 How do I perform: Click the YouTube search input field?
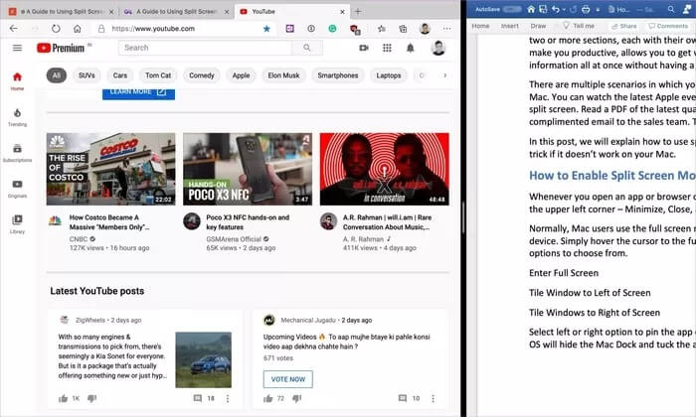[205, 48]
